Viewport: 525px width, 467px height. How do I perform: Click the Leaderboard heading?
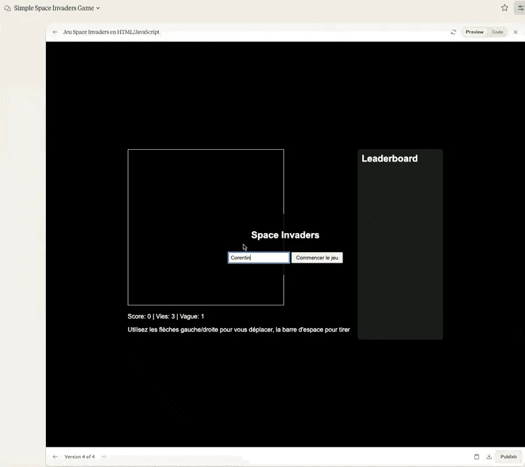389,158
